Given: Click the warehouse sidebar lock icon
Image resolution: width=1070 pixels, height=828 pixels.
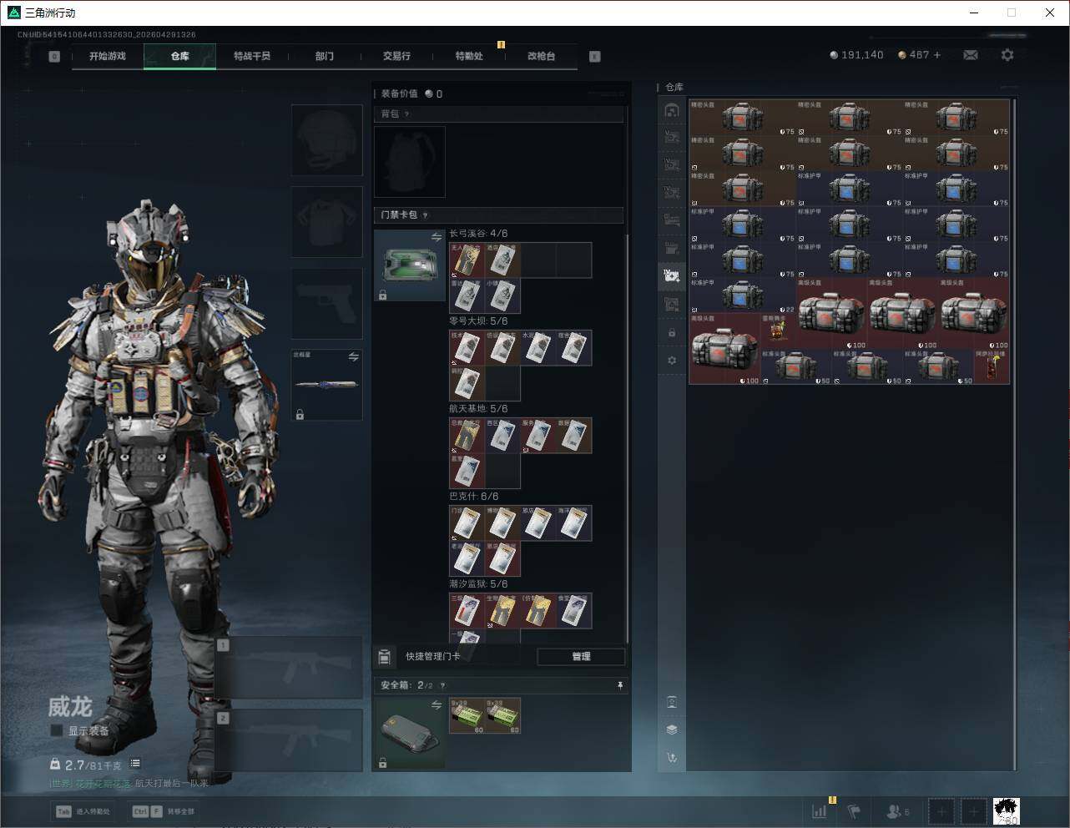Looking at the screenshot, I should [x=672, y=333].
